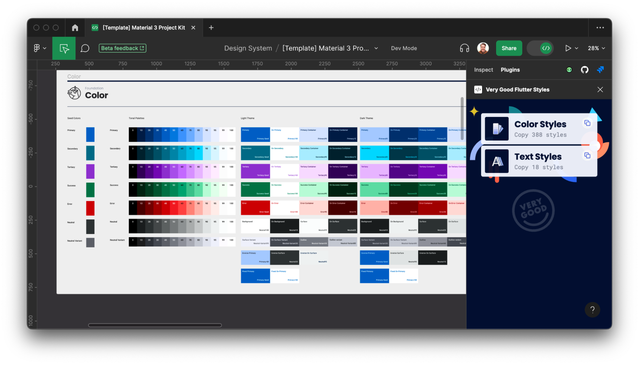This screenshot has width=639, height=365.
Task: Select the Comment tool
Action: pos(85,48)
